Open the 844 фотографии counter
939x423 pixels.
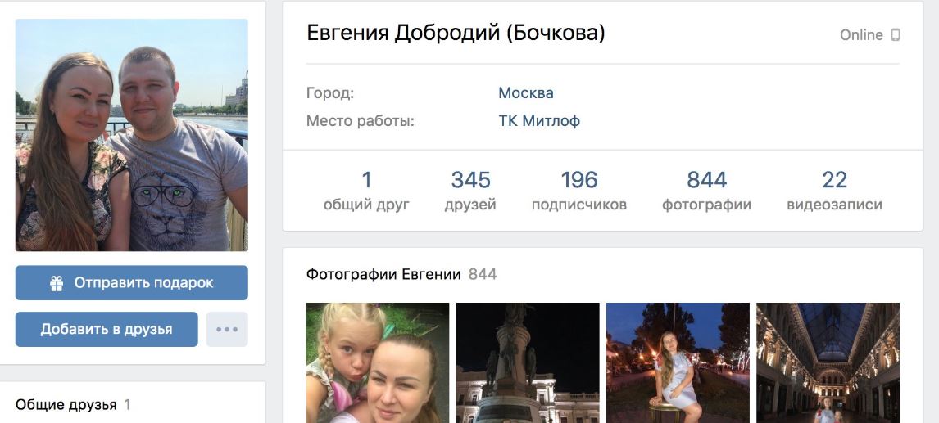[706, 191]
